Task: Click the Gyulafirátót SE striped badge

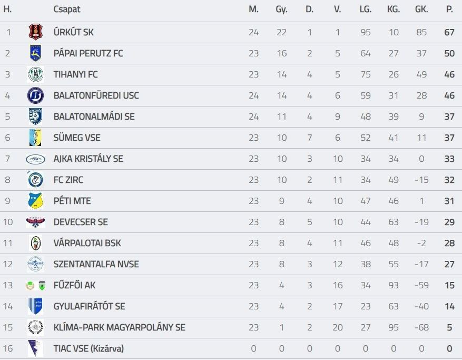Action: point(35,306)
